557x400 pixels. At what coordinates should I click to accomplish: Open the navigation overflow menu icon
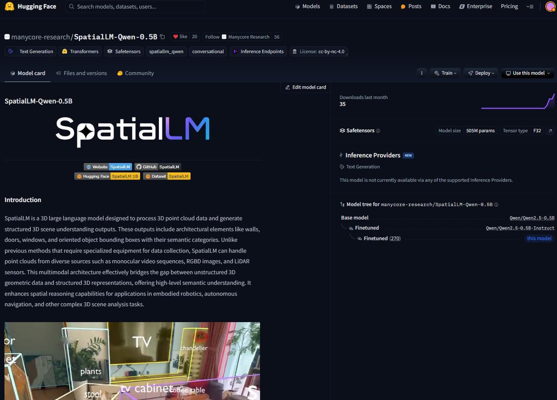pyautogui.click(x=530, y=7)
